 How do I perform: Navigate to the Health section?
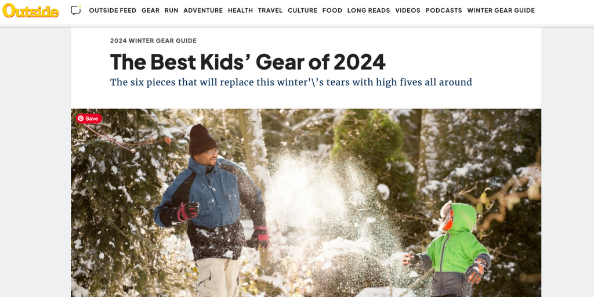[240, 10]
